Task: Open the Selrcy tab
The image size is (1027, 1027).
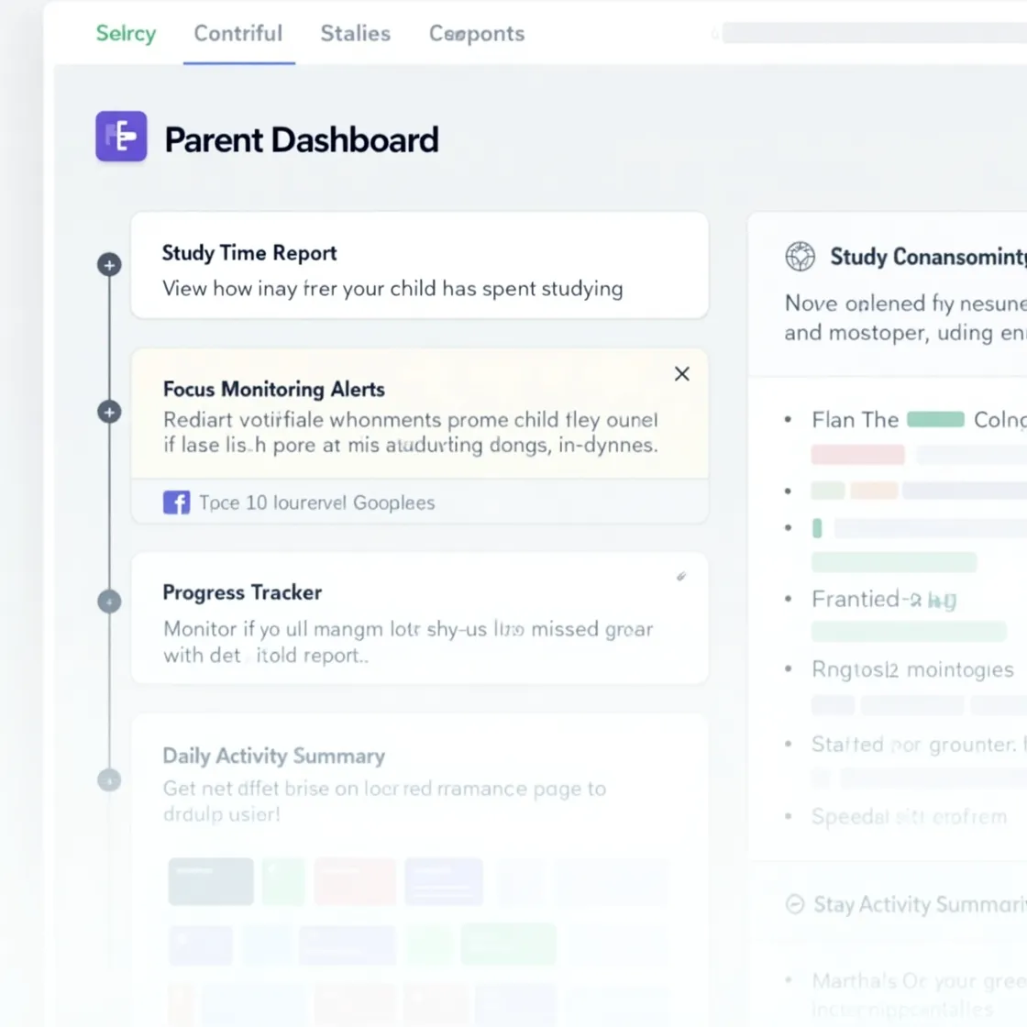Action: click(126, 33)
